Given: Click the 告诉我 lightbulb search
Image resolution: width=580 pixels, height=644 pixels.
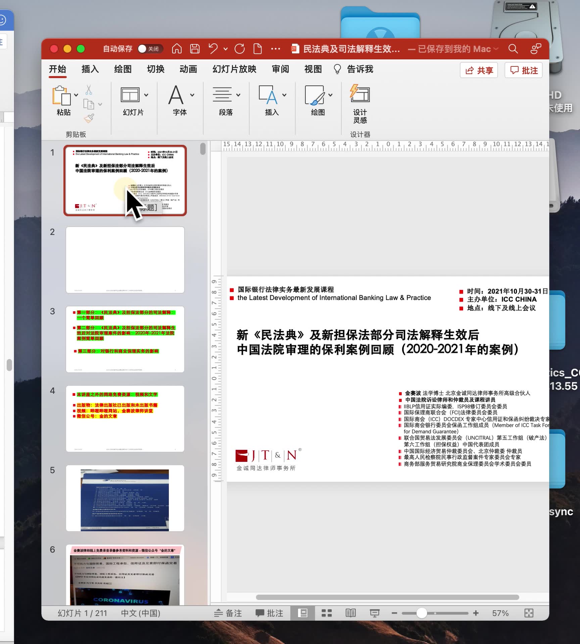Looking at the screenshot, I should 353,69.
